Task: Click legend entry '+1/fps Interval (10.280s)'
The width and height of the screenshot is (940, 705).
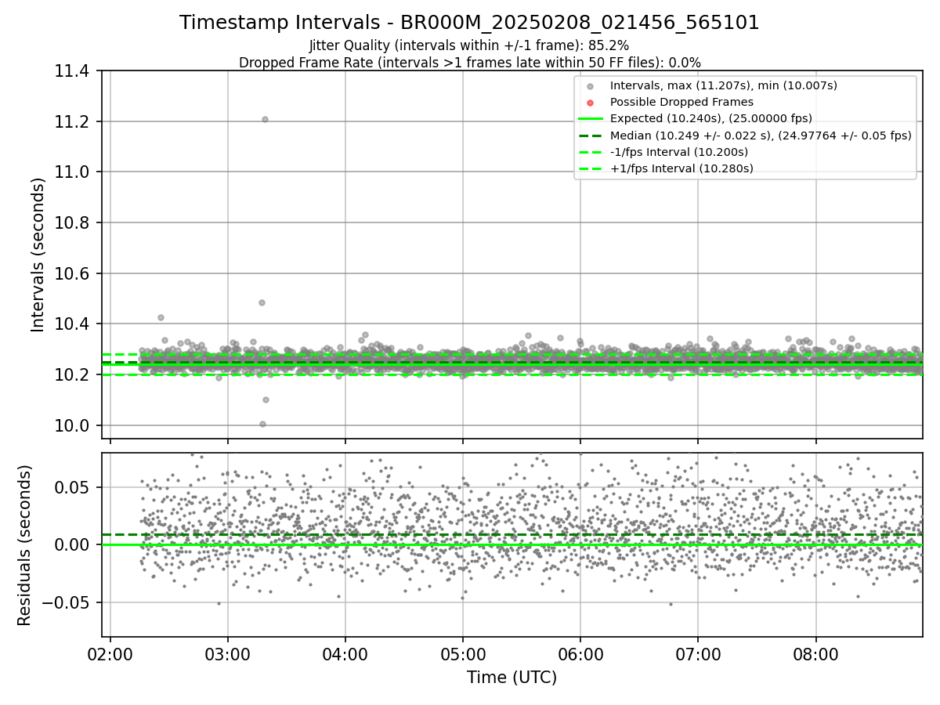Action: coord(681,168)
